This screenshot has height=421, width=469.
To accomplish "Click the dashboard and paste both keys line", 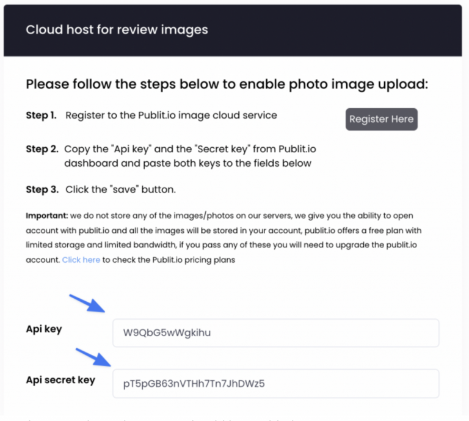I will coord(188,163).
